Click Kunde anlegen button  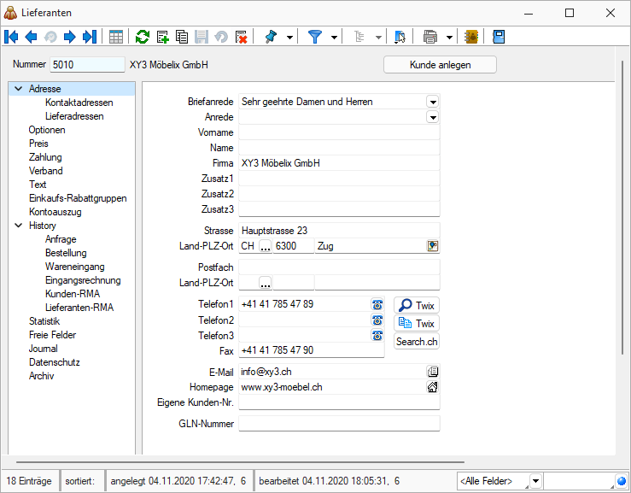440,65
